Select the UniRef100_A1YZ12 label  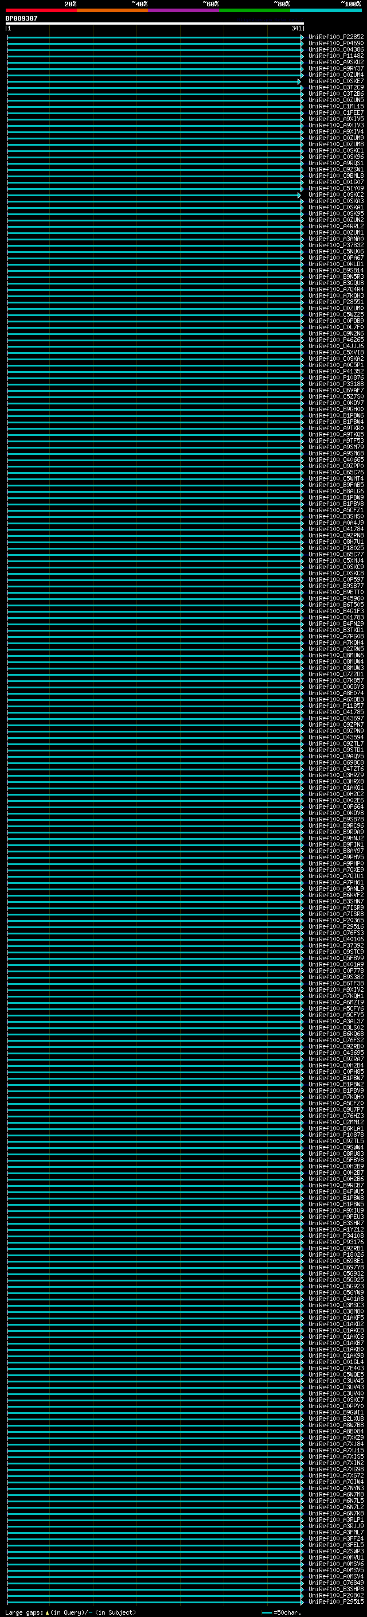tap(336, 1230)
